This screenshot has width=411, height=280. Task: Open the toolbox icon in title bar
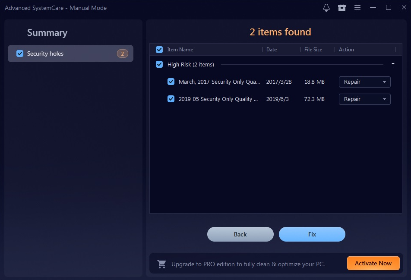(341, 8)
